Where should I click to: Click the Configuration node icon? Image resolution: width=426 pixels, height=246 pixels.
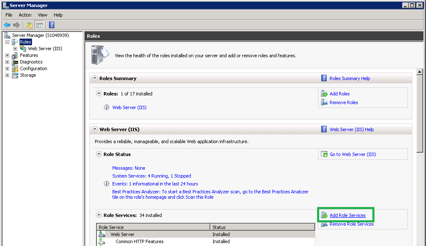15,68
